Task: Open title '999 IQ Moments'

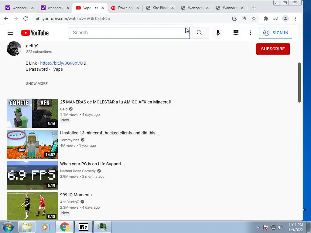Action: tap(76, 195)
